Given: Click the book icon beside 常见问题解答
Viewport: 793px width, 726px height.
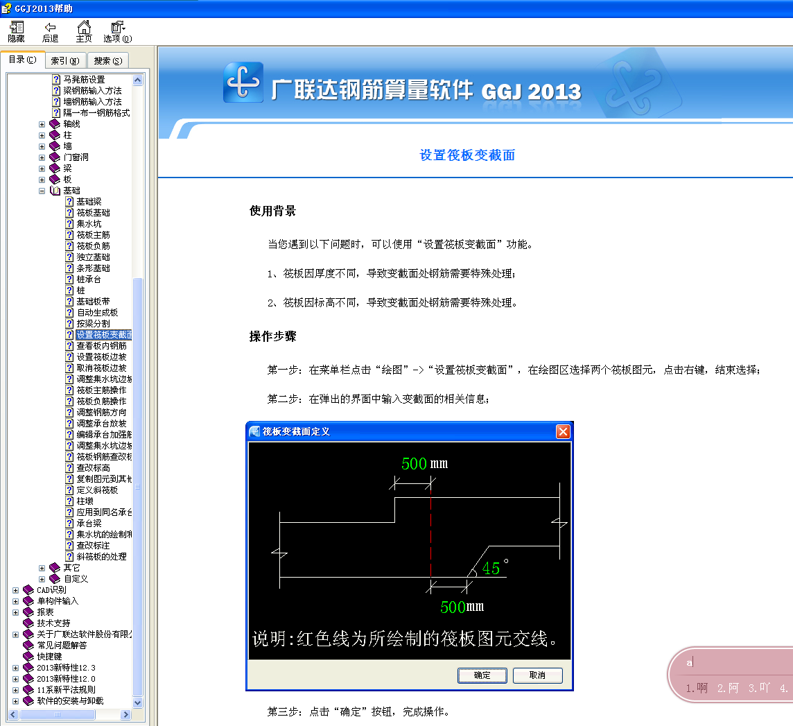Looking at the screenshot, I should pos(28,646).
